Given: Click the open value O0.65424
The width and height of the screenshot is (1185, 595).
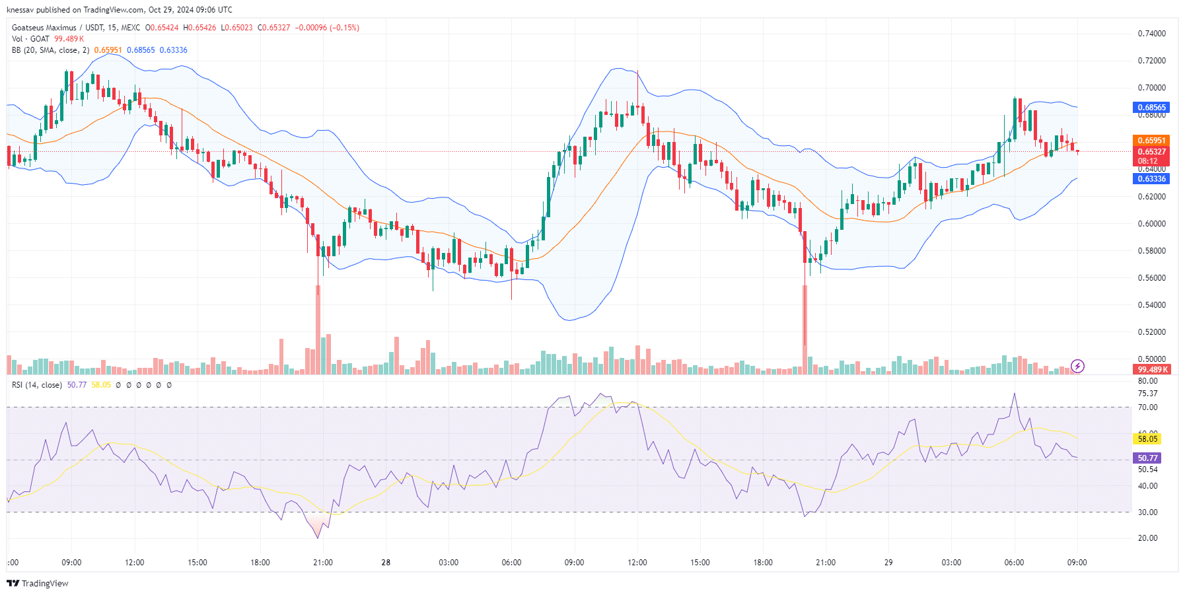Looking at the screenshot, I should [162, 28].
